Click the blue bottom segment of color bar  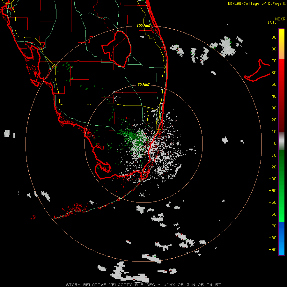click(x=282, y=239)
